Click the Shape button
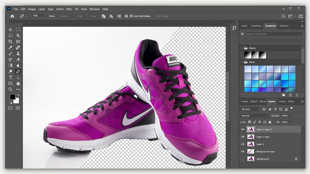 93,16
